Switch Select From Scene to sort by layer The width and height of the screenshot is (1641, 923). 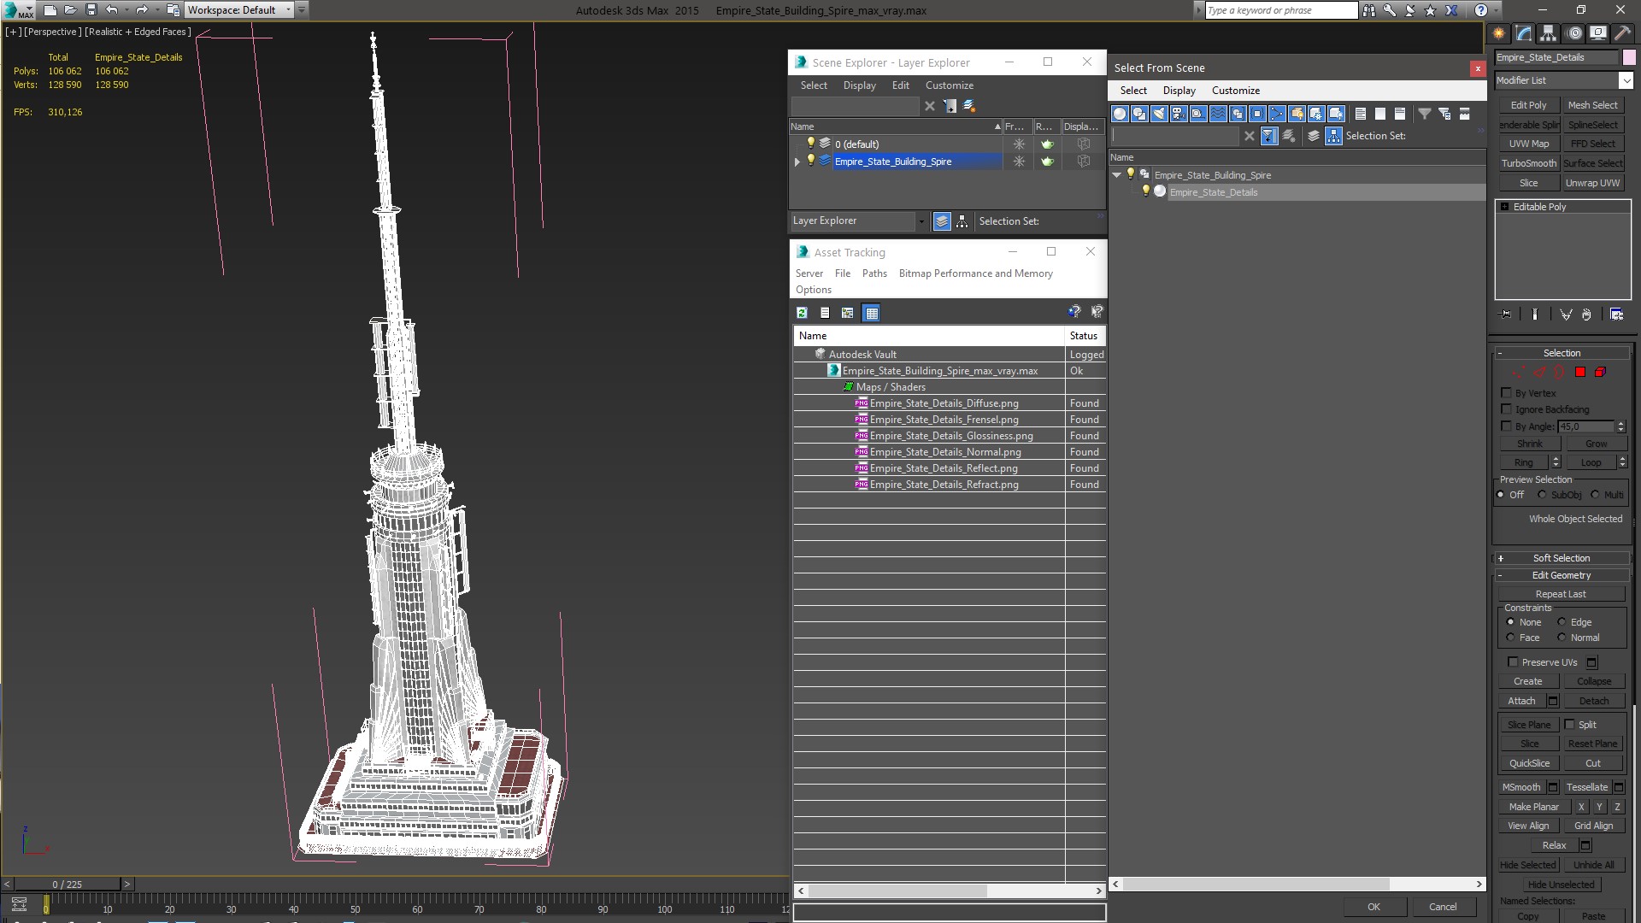[x=1314, y=136]
